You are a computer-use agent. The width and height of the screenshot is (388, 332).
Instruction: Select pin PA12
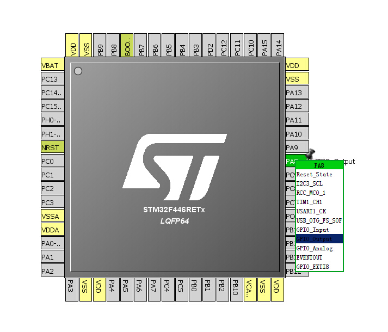[x=297, y=107]
